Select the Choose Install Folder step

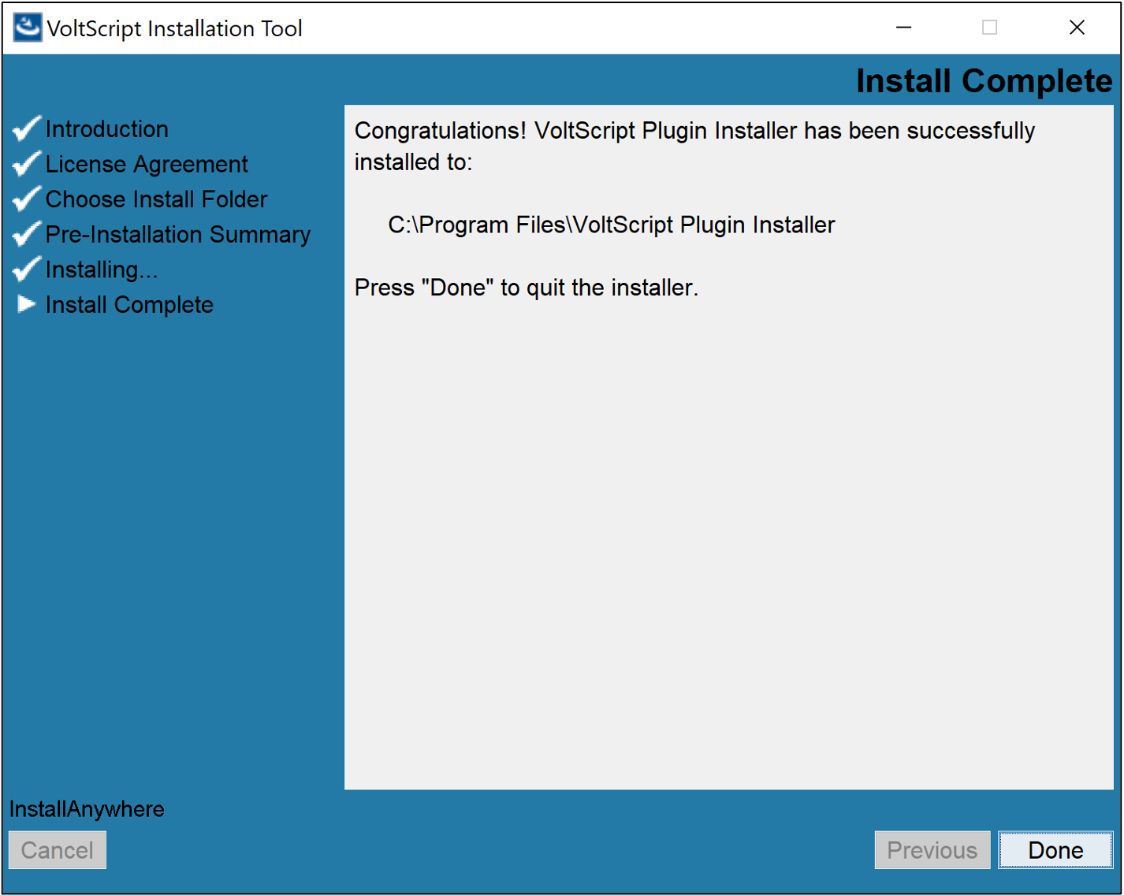(x=156, y=199)
